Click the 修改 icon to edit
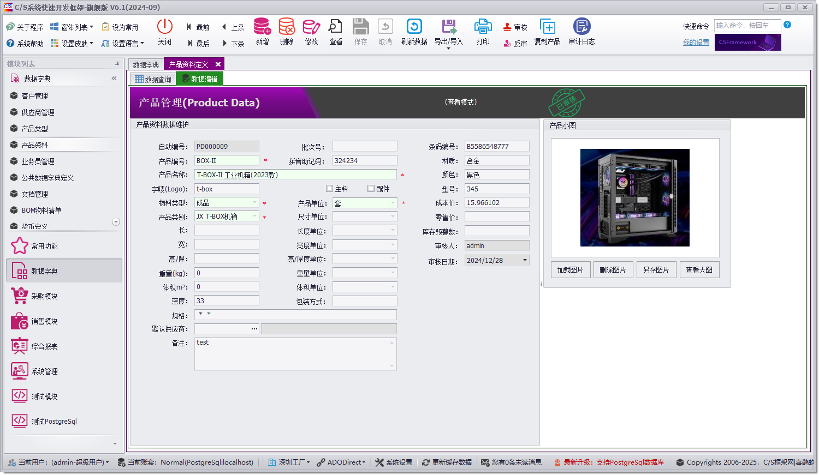 click(x=311, y=31)
